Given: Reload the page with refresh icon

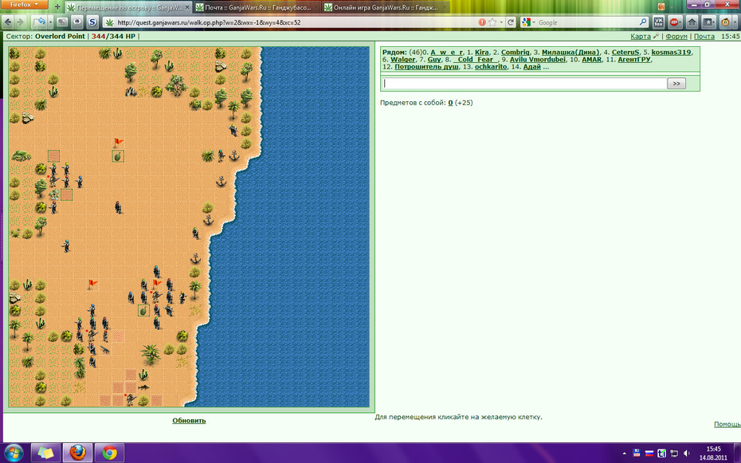Looking at the screenshot, I should click(511, 22).
